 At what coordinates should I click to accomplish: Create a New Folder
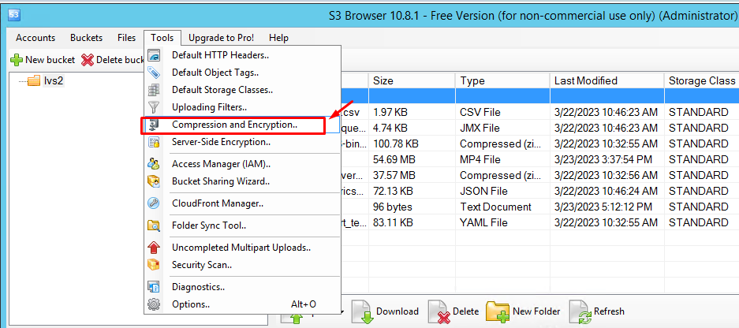tap(523, 311)
